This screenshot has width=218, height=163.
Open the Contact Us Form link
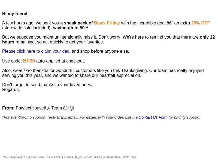[x=153, y=117]
